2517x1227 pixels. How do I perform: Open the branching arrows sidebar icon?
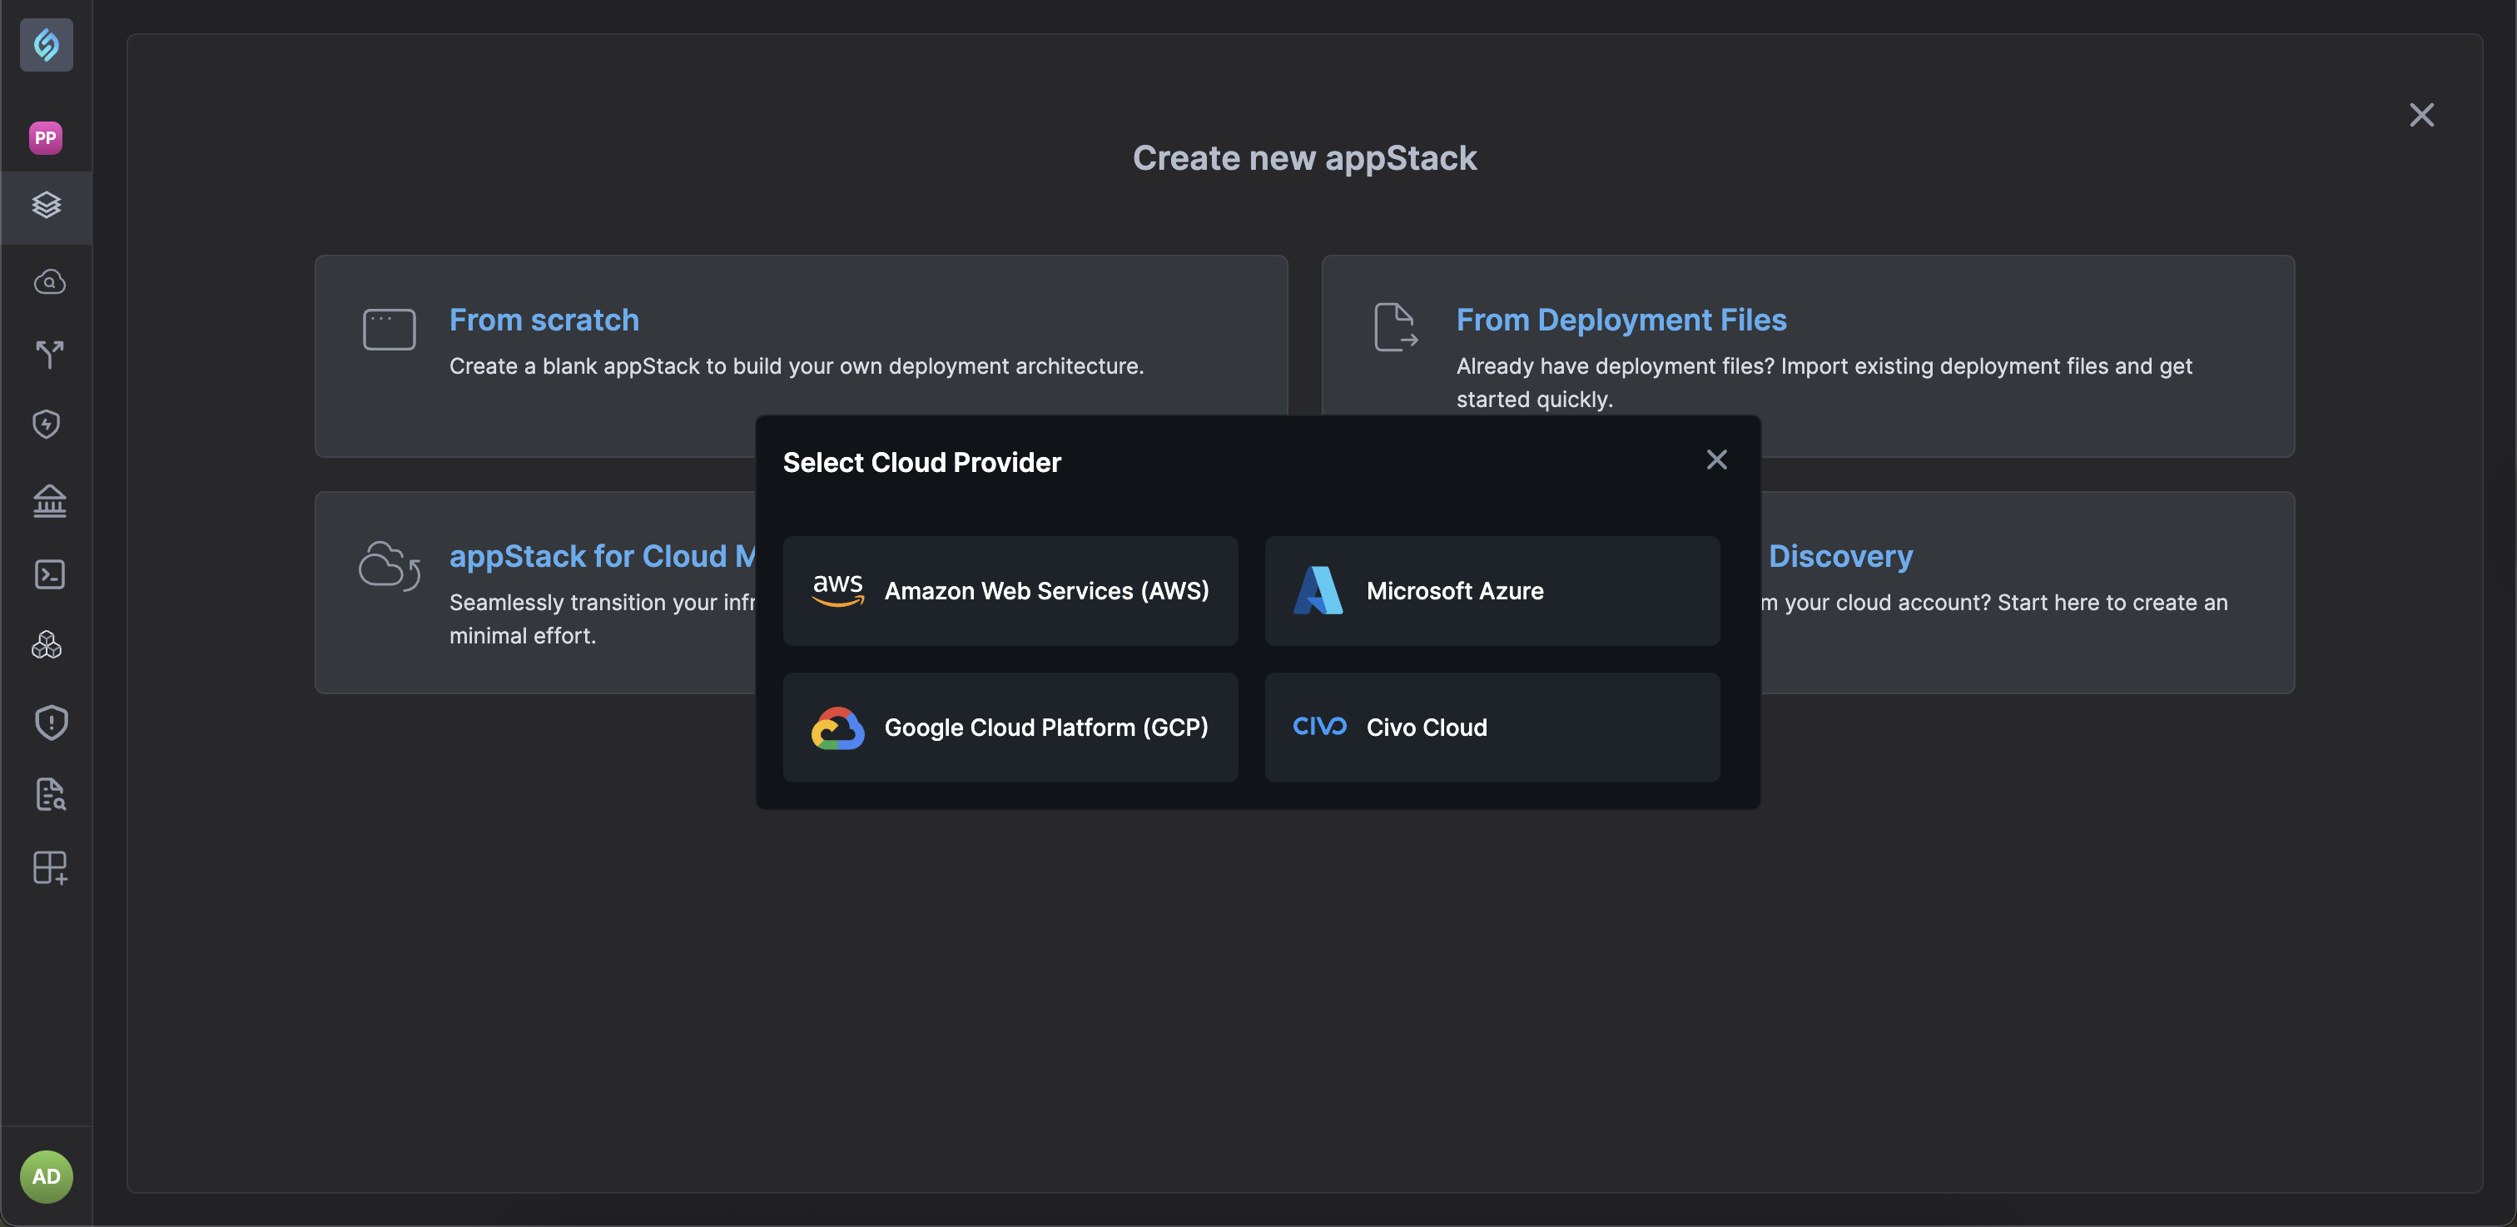pyautogui.click(x=49, y=354)
